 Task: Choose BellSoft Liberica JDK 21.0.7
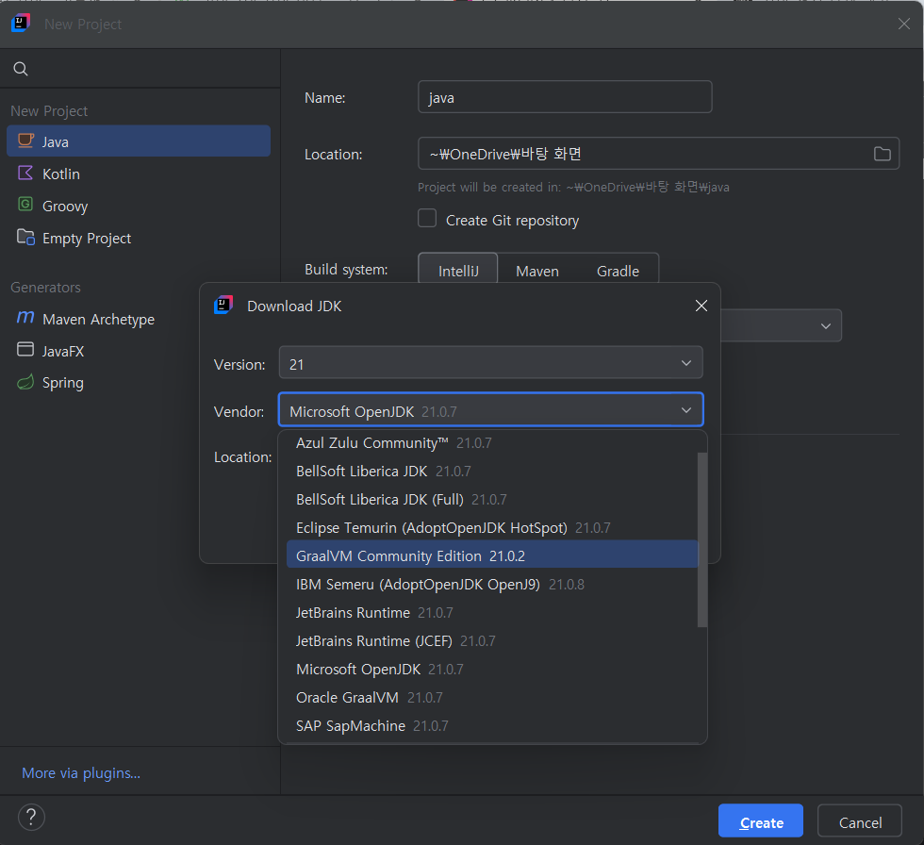tap(492, 472)
